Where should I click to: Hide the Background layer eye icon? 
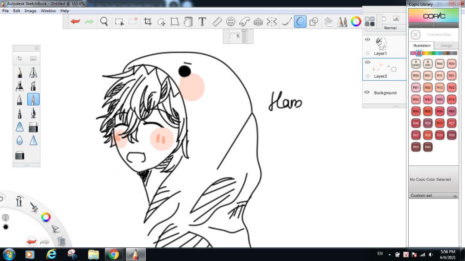[367, 92]
